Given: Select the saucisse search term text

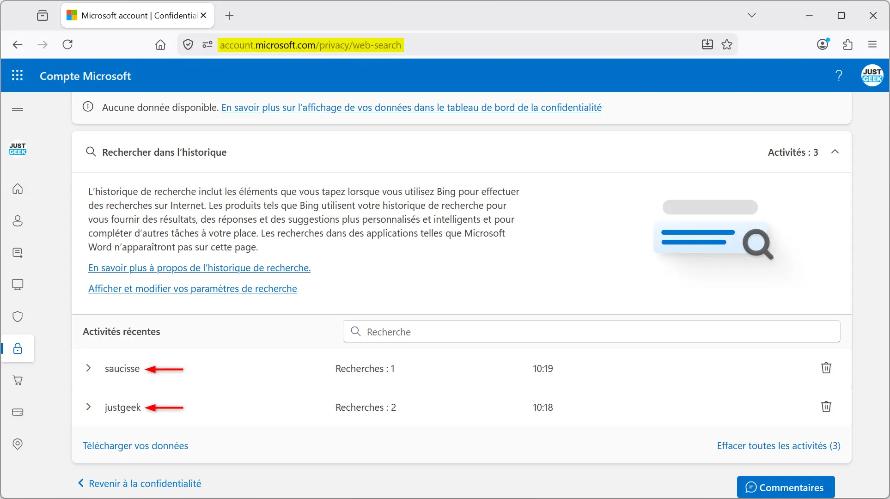Looking at the screenshot, I should pos(122,369).
